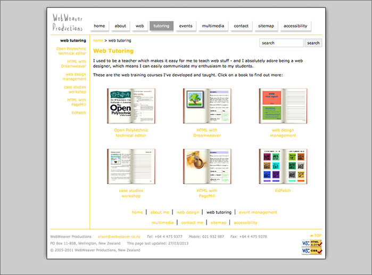The image size is (372, 275).
Task: Click inside the search text field
Action: point(282,43)
